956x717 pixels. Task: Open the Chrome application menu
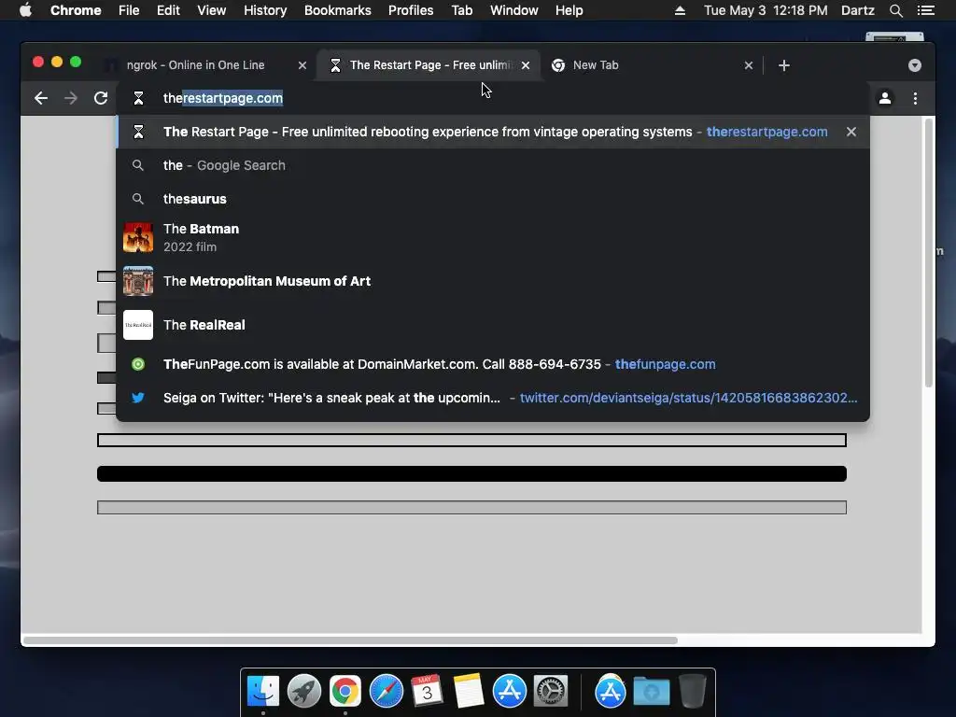pyautogui.click(x=76, y=10)
